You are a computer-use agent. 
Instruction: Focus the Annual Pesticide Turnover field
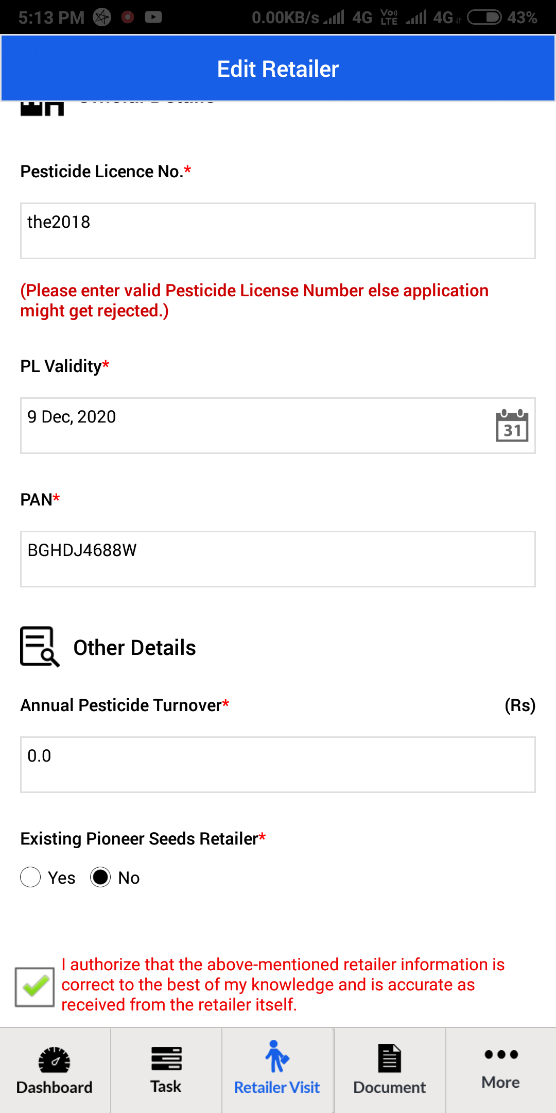click(x=278, y=765)
